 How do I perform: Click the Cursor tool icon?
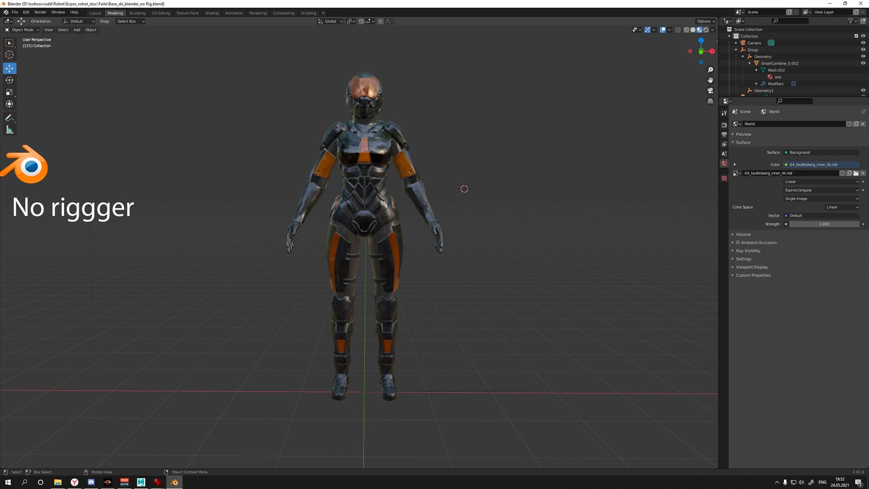[10, 55]
